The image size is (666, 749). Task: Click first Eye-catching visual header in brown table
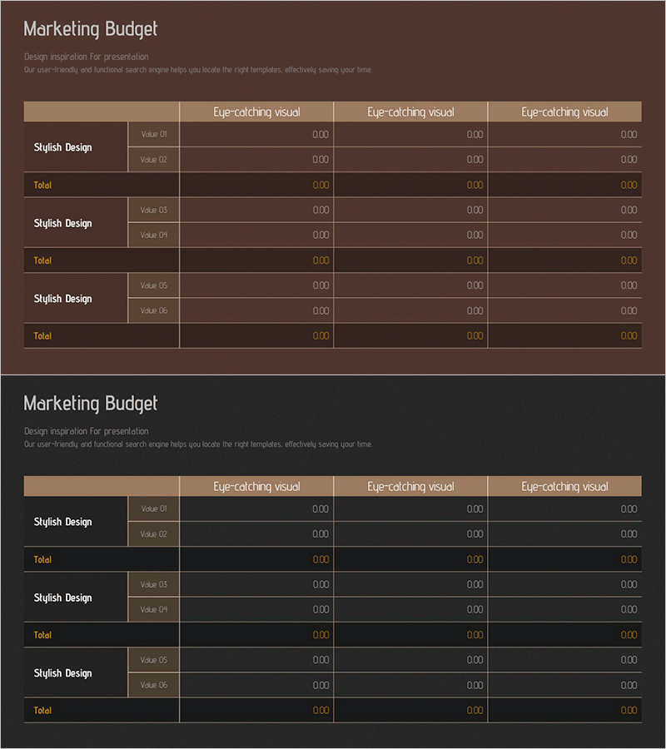256,112
